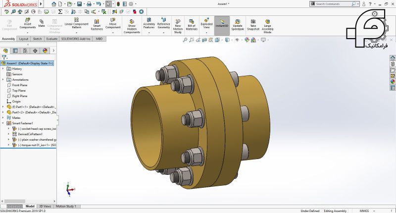Click the Move Component tool
Screen dimensions: 396x213
pos(113,24)
